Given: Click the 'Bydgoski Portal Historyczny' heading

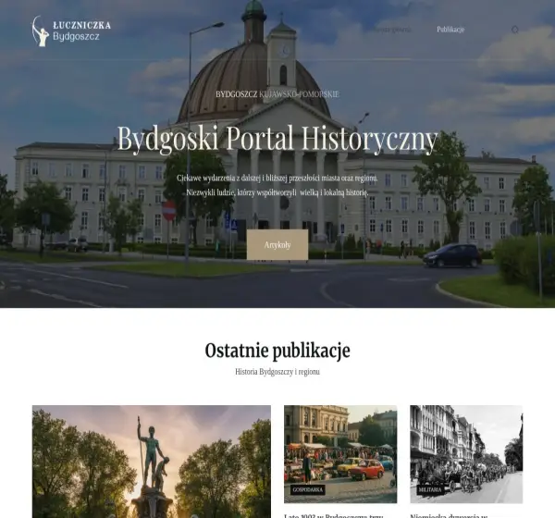Looking at the screenshot, I should point(277,139).
